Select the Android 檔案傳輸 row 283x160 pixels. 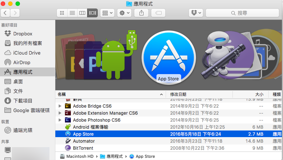tap(169, 127)
